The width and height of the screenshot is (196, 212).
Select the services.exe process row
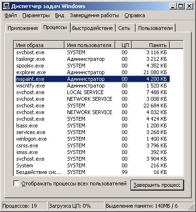(x=93, y=132)
